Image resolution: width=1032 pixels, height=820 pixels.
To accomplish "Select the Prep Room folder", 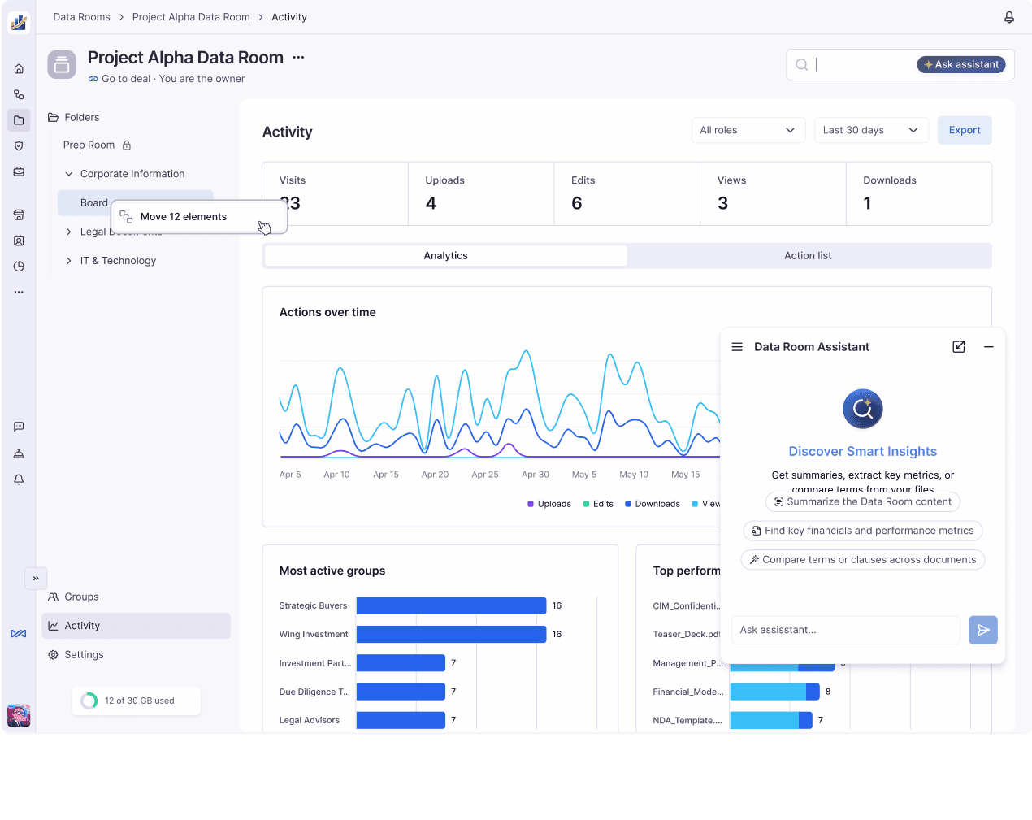I will pyautogui.click(x=89, y=145).
